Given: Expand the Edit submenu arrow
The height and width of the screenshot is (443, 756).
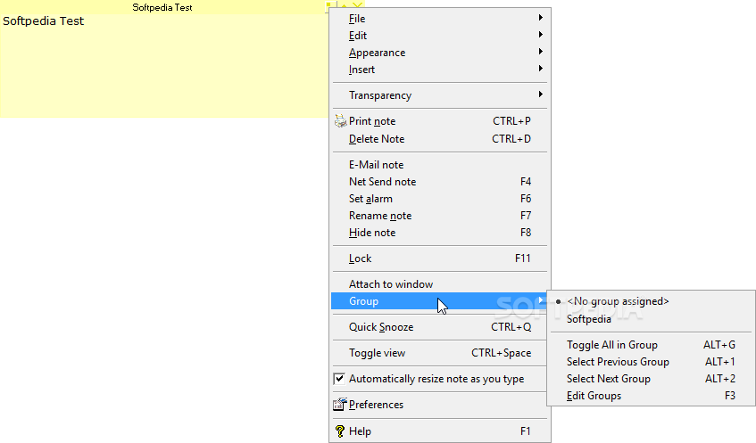Looking at the screenshot, I should tap(541, 35).
